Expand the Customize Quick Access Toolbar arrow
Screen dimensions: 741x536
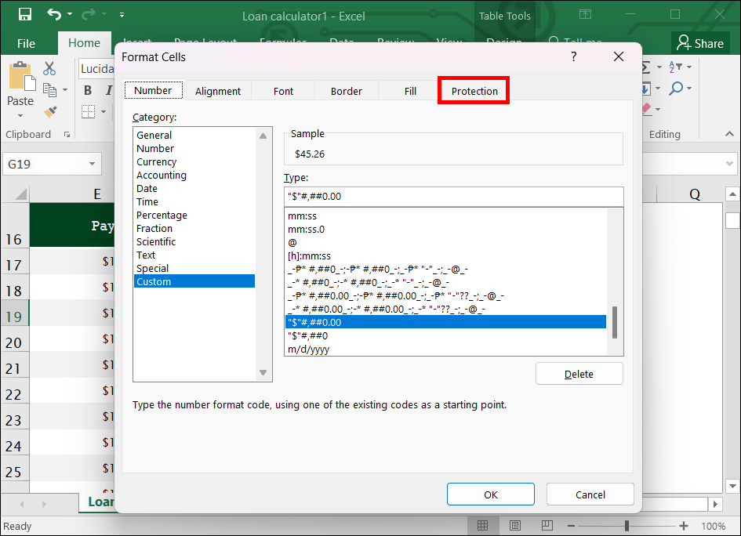[122, 15]
